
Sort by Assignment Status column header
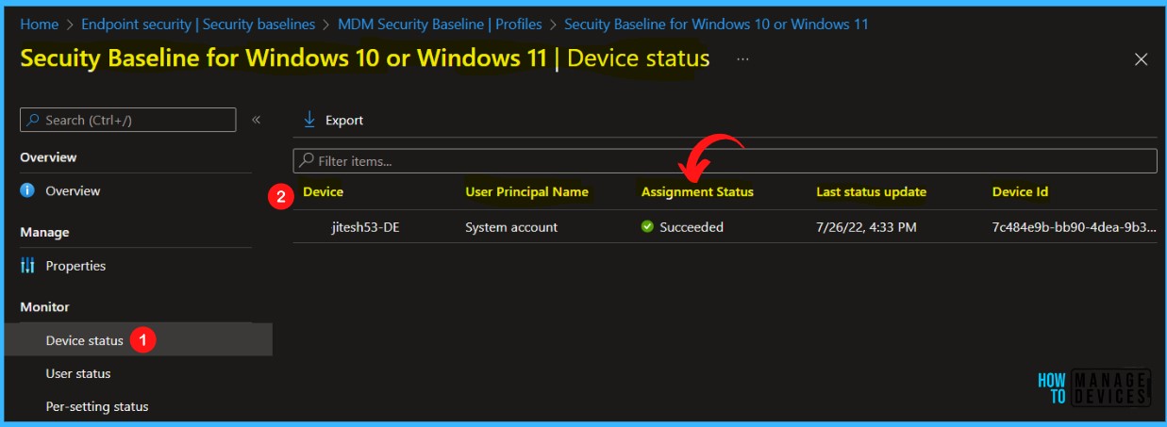pos(697,191)
